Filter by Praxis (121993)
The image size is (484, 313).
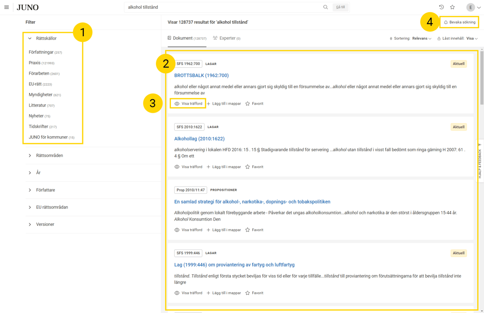click(41, 63)
